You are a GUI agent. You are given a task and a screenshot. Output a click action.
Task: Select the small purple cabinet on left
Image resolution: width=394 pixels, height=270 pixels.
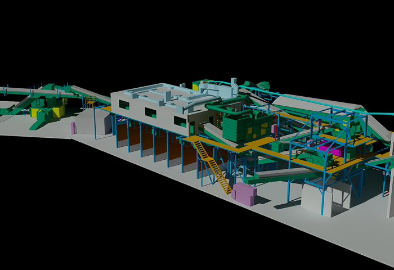point(73,128)
